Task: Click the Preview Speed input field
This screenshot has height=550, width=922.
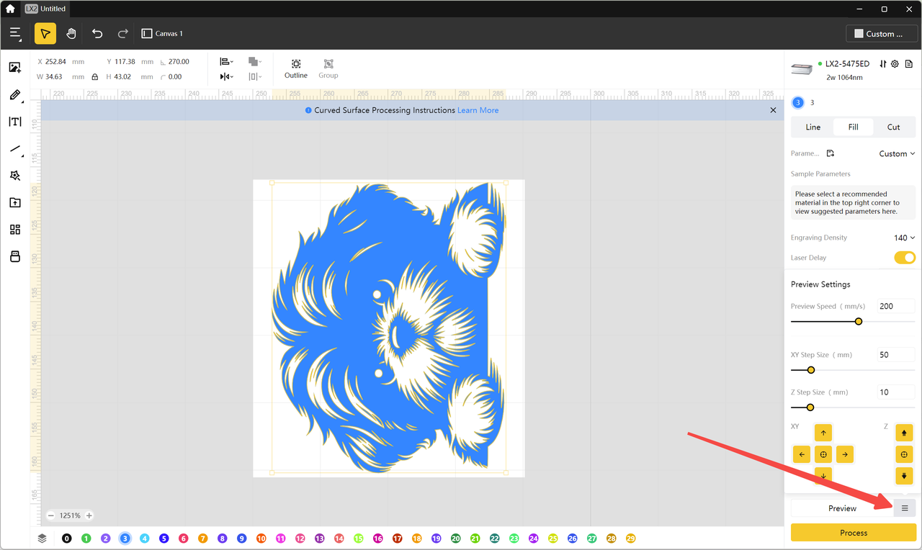Action: pos(895,306)
